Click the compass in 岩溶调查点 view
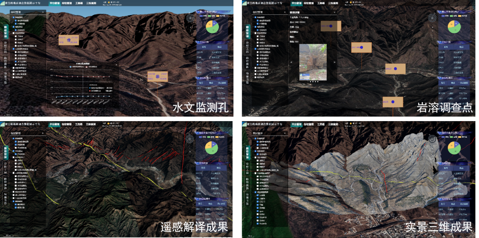Viewport: 479px width, 238px height. (x=432, y=17)
